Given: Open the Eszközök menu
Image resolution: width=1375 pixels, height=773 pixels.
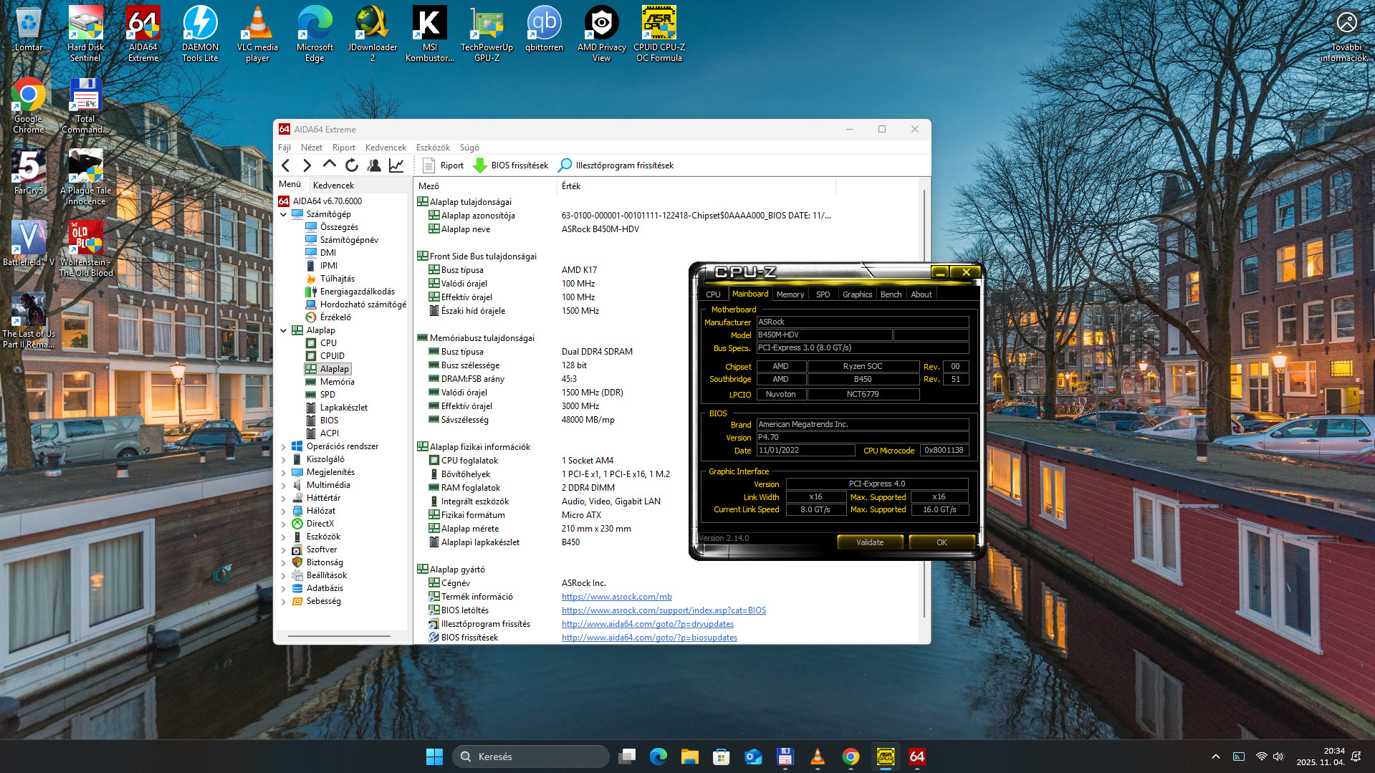Looking at the screenshot, I should tap(433, 148).
